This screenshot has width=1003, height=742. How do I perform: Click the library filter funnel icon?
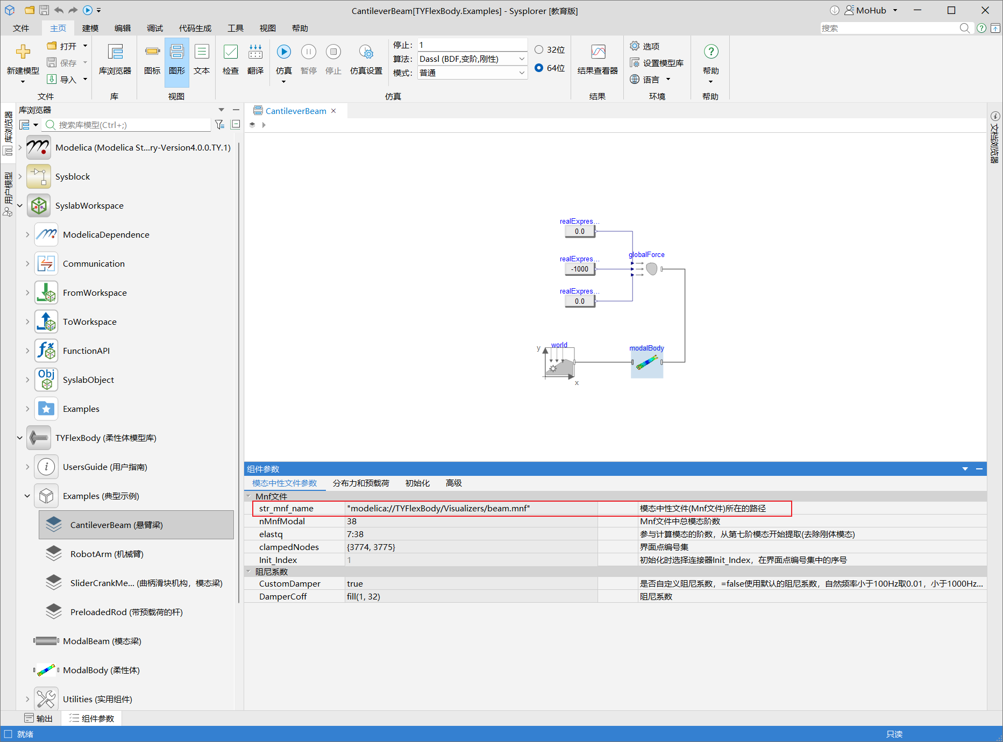tap(219, 125)
